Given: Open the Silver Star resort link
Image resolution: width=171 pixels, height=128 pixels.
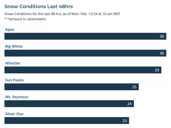Looking at the screenshot, I should (14, 114).
